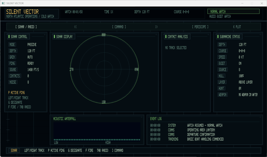Image resolution: width=267 pixels, height=157 pixels.
Task: Open the Periscope station tab
Action: pyautogui.click(x=200, y=27)
